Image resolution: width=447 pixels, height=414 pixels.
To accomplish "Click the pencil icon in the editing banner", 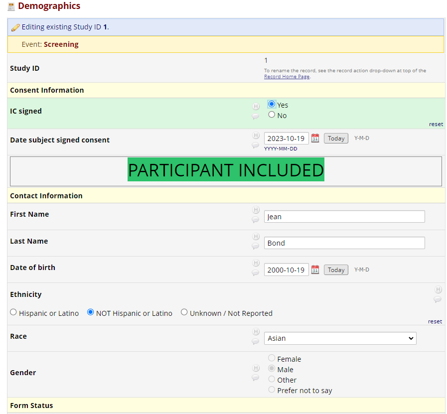I will click(15, 27).
